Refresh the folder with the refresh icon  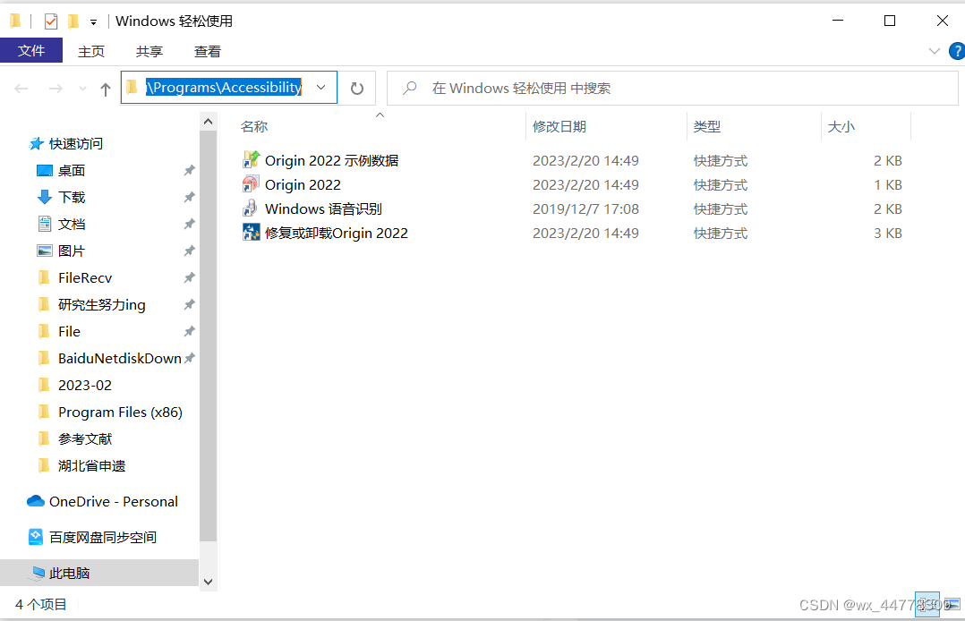point(356,87)
